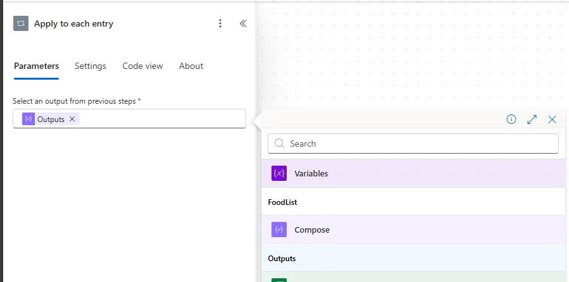The width and height of the screenshot is (569, 282).
Task: Remove the Outputs token with its X
Action: point(72,119)
